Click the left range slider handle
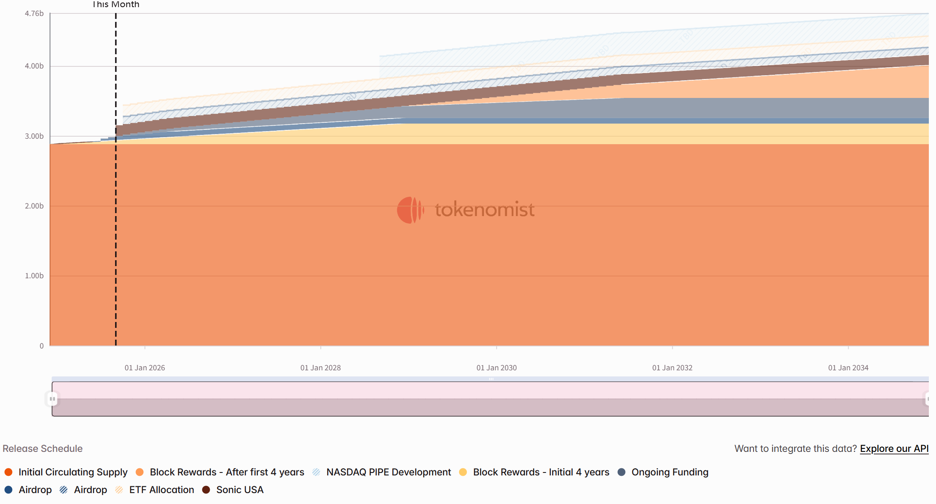Screen dimensions: 936x504 52,399
